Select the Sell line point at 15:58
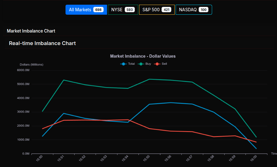Viewport: 277px width, 167px height. [x=214, y=137]
